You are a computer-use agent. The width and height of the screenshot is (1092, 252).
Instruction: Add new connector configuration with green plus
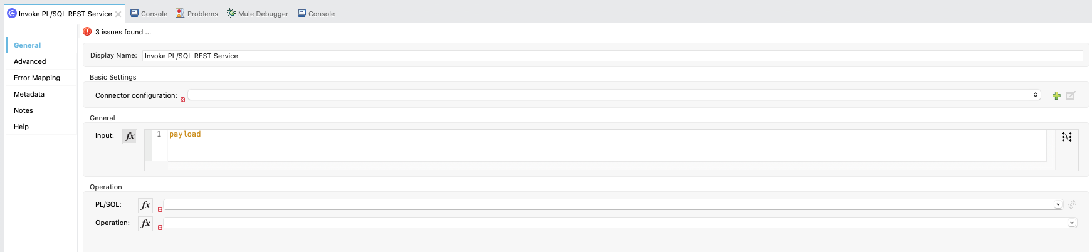[1056, 95]
